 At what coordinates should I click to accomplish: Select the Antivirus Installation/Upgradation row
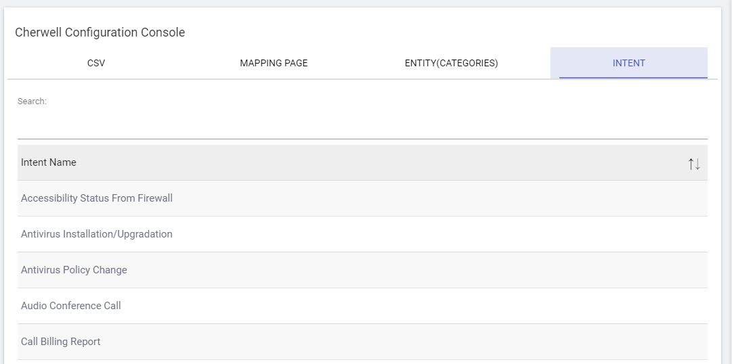pos(97,234)
